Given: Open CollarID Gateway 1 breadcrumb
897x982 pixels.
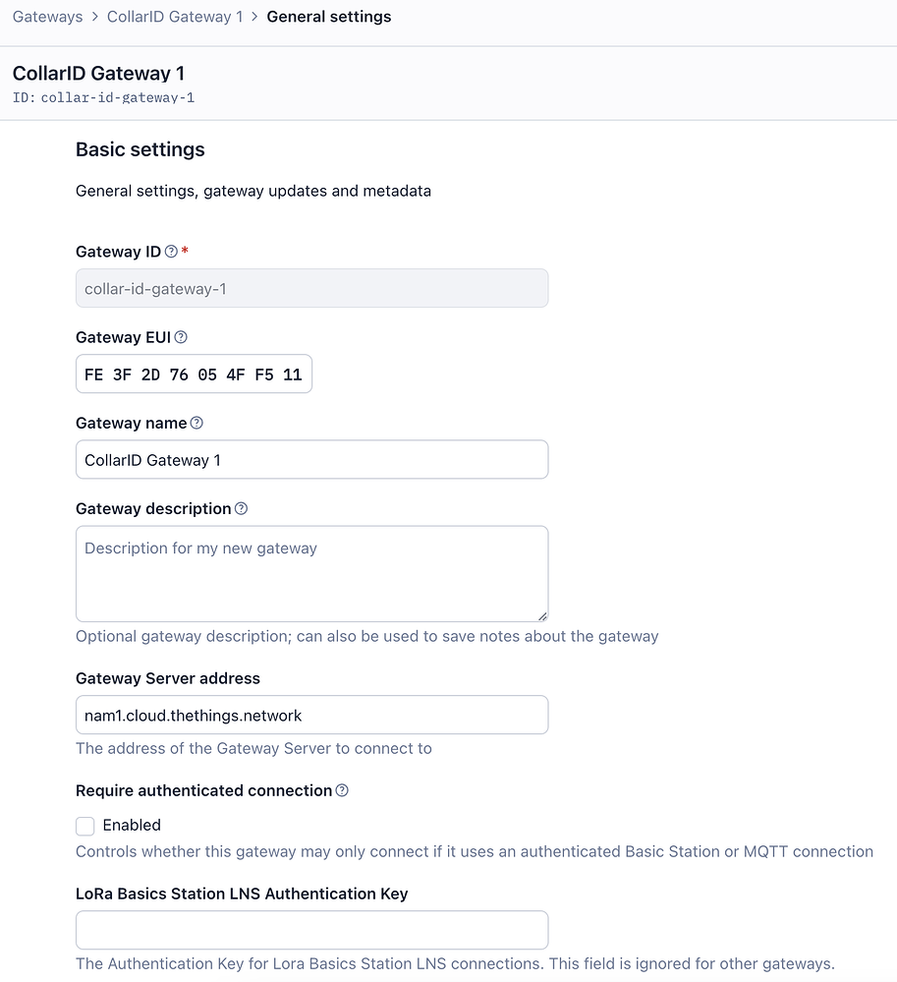Looking at the screenshot, I should (175, 17).
